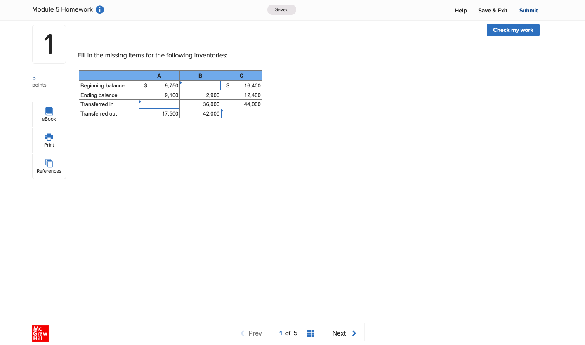Click the McGraw Hill logo
This screenshot has height=345, width=585.
[x=40, y=333]
